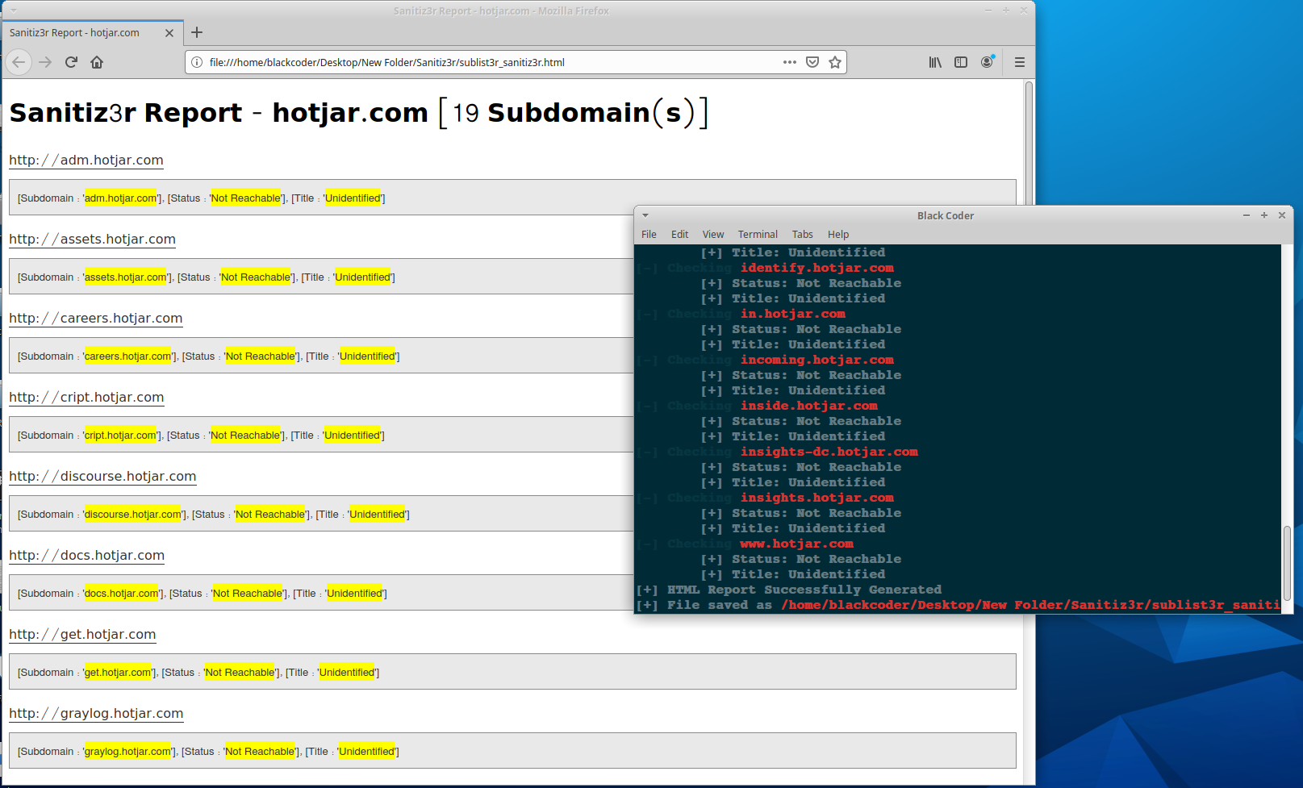1303x788 pixels.
Task: Close the Black Coder terminal window
Action: click(1282, 215)
